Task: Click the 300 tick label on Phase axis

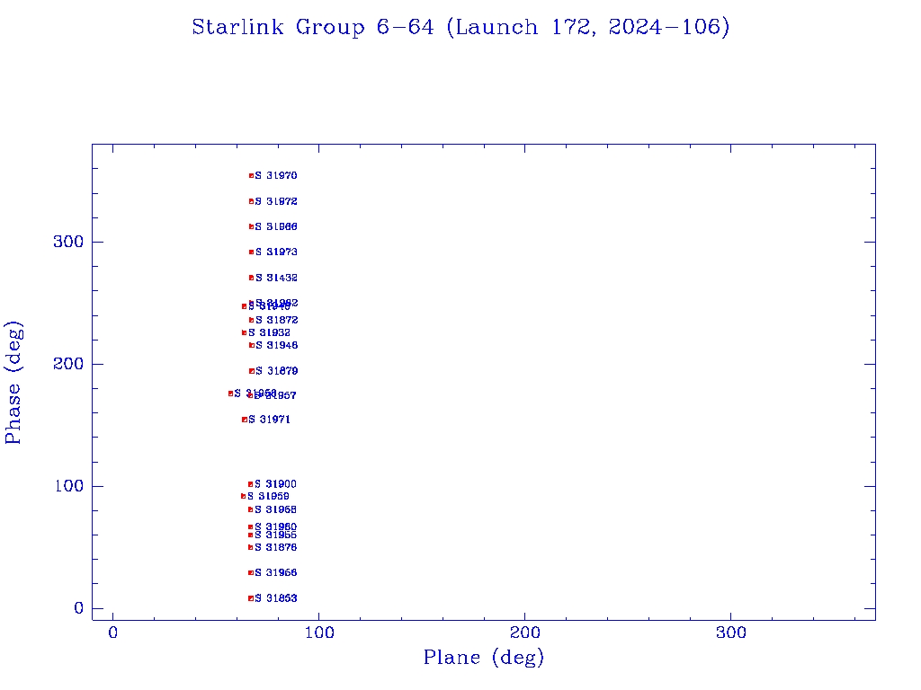Action: click(x=68, y=242)
